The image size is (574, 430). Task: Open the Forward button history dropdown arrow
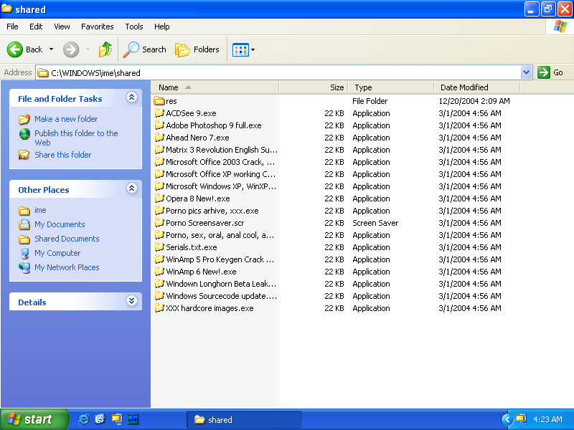coord(88,49)
